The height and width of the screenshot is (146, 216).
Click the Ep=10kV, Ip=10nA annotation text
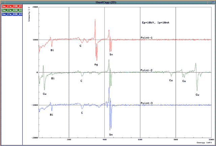point(155,22)
